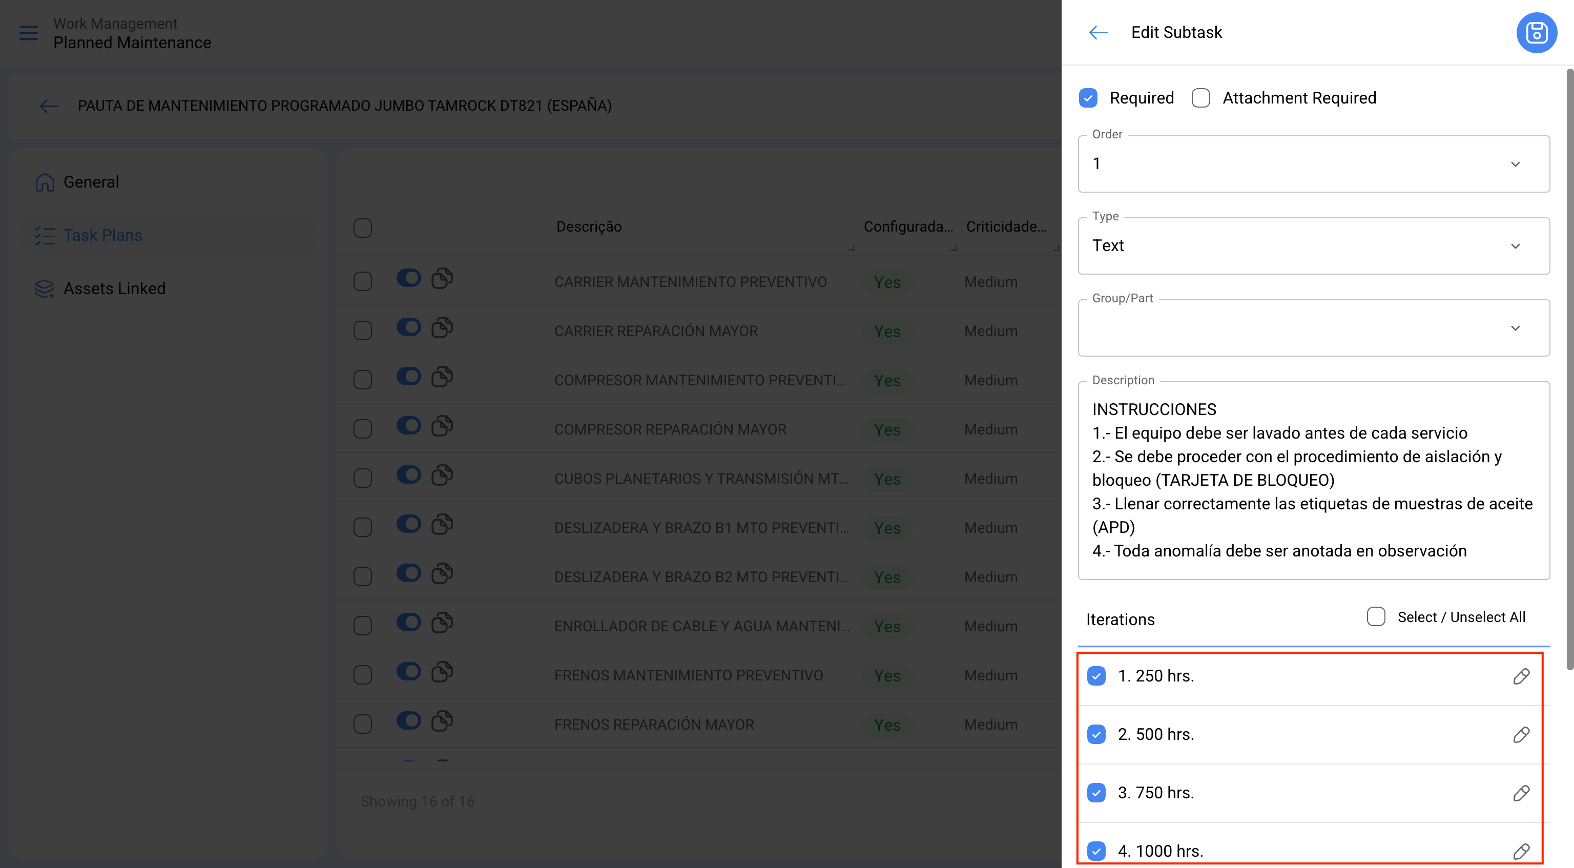Screen dimensions: 1574x868
Task: Duplicate the FRENOS REPARACIÓN MAYOR task plan
Action: [x=442, y=720]
